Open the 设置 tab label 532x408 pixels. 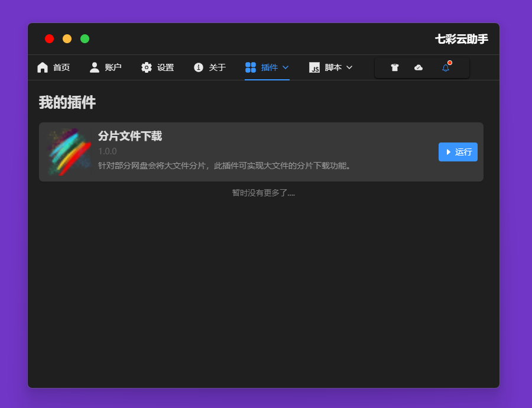tap(166, 67)
